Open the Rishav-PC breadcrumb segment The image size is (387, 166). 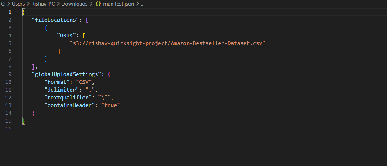coord(43,4)
